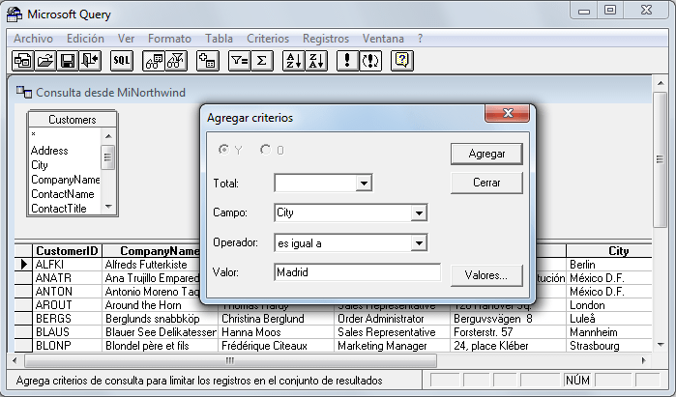Viewport: 676px width, 397px height.
Task: Click the Strasbourg city cell
Action: pyautogui.click(x=608, y=346)
